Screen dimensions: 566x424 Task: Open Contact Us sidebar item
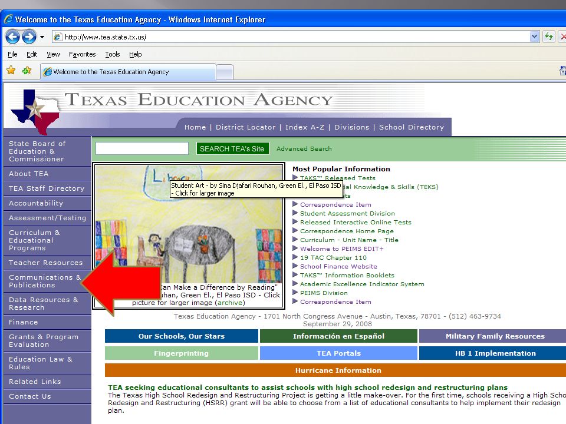click(47, 396)
